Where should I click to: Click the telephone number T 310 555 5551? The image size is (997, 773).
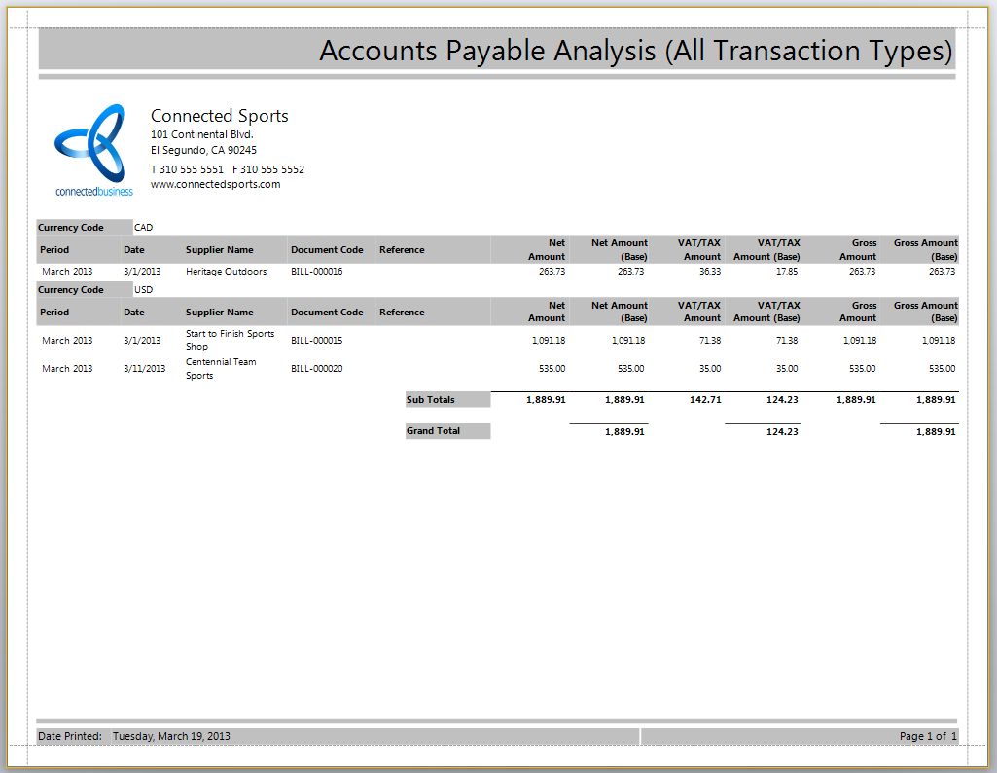click(x=187, y=169)
